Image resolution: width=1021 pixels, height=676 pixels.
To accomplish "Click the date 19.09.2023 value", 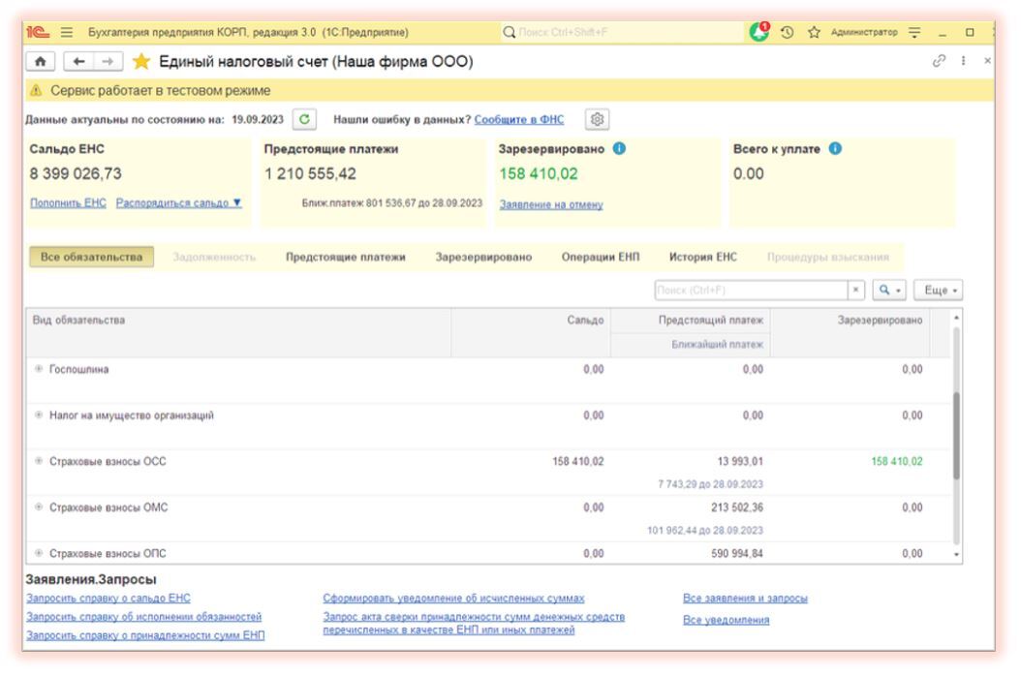I will pyautogui.click(x=258, y=120).
